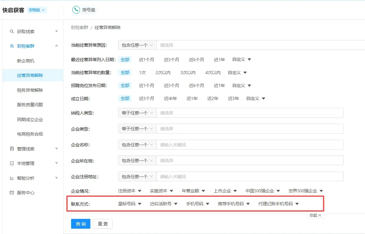The height and width of the screenshot is (234, 365).
Task: Select 近3年 for 成立日期
Action: (234, 98)
